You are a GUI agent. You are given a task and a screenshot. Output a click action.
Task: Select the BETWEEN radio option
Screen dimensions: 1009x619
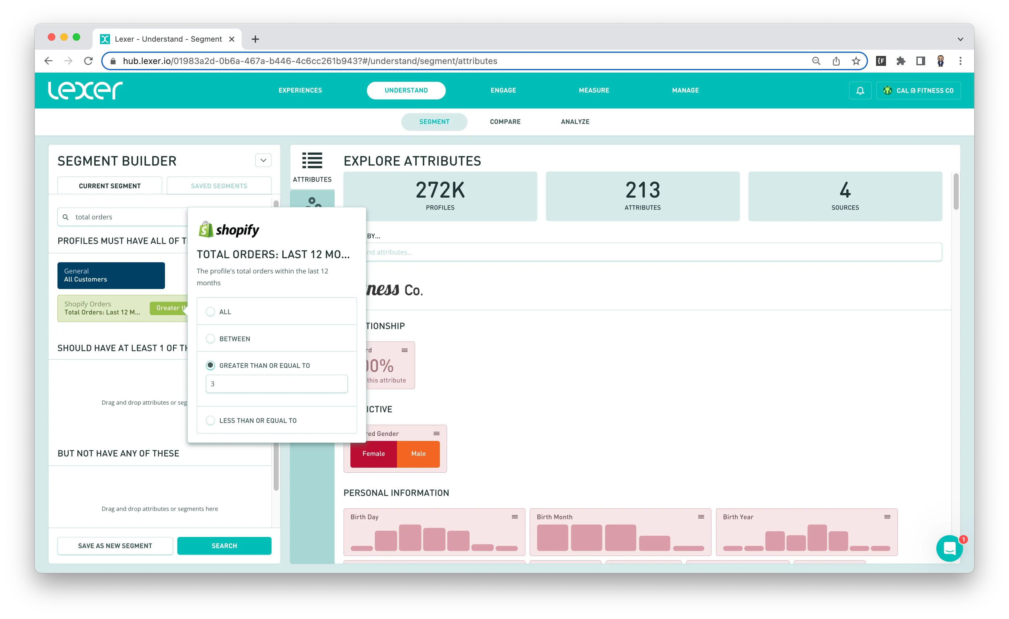tap(211, 339)
